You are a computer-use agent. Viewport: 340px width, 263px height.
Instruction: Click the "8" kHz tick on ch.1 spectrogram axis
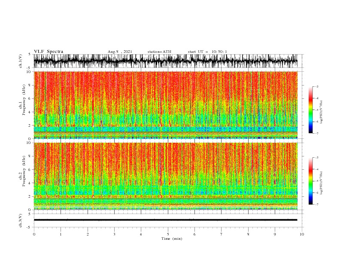[x=30, y=85]
